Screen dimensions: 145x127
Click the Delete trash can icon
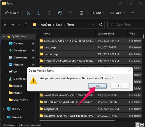tap(81, 13)
